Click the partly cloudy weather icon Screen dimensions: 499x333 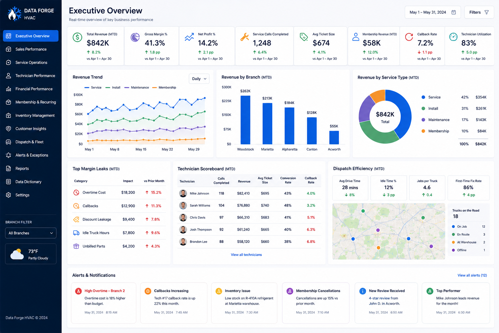17,254
